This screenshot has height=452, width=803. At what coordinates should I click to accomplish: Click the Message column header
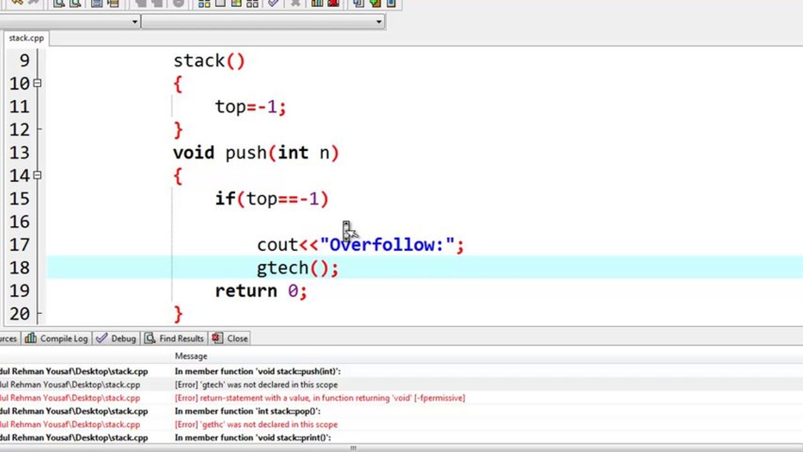(191, 356)
